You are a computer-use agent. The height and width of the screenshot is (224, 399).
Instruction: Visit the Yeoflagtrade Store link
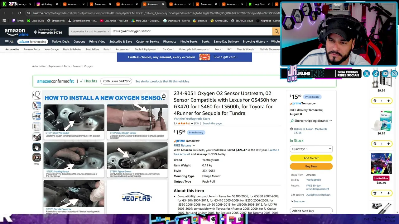[192, 119]
